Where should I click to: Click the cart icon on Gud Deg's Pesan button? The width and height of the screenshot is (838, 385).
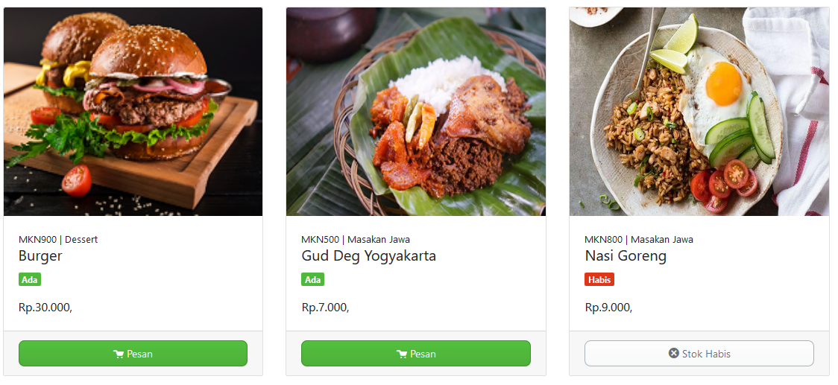tap(402, 354)
